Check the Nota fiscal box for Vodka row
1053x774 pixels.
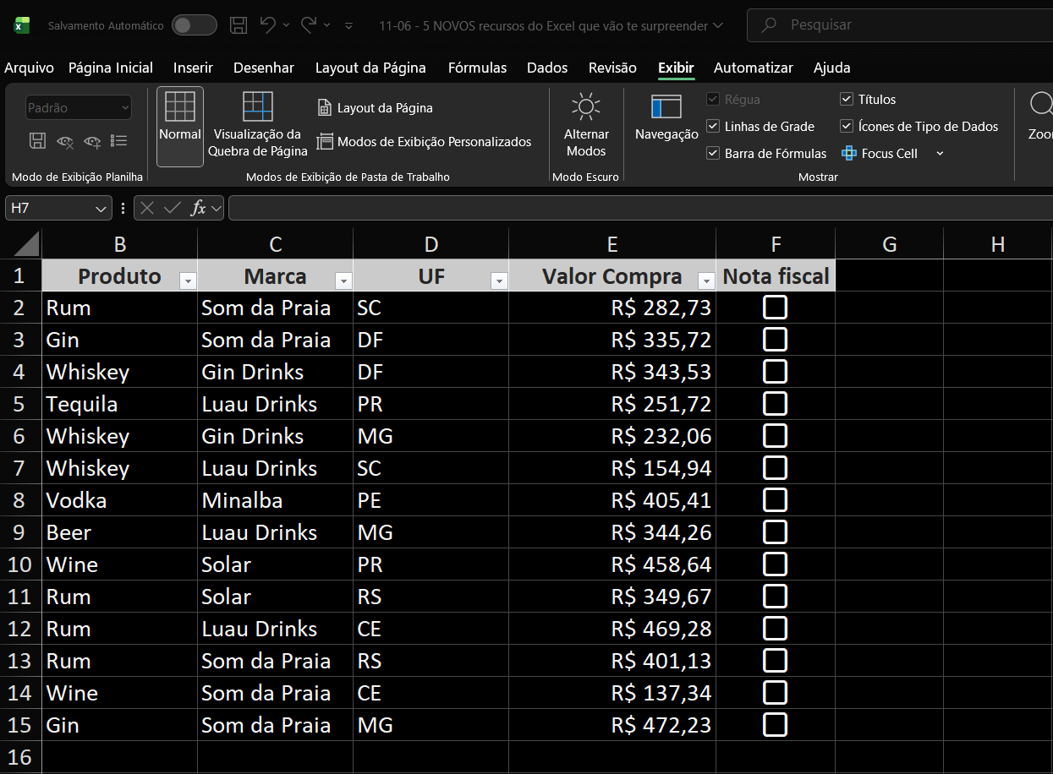pos(775,500)
